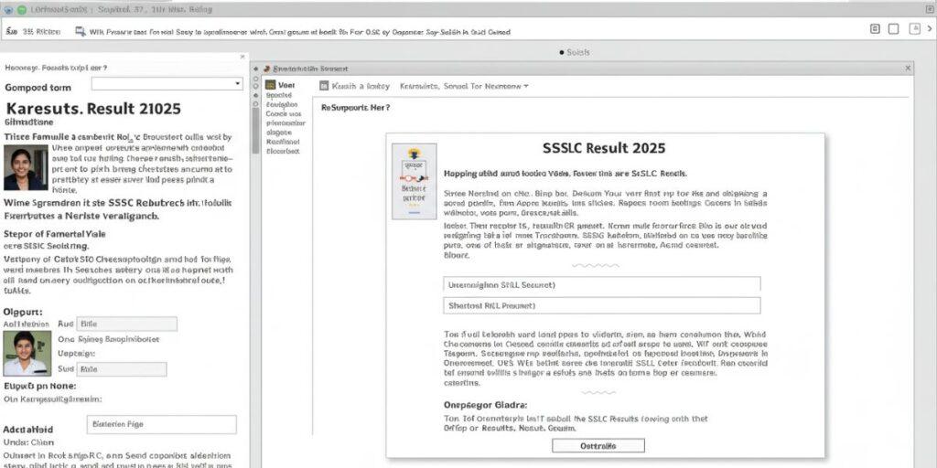Click the "Elipx6 pn None:" label
This screenshot has width=937, height=468.
(x=39, y=387)
